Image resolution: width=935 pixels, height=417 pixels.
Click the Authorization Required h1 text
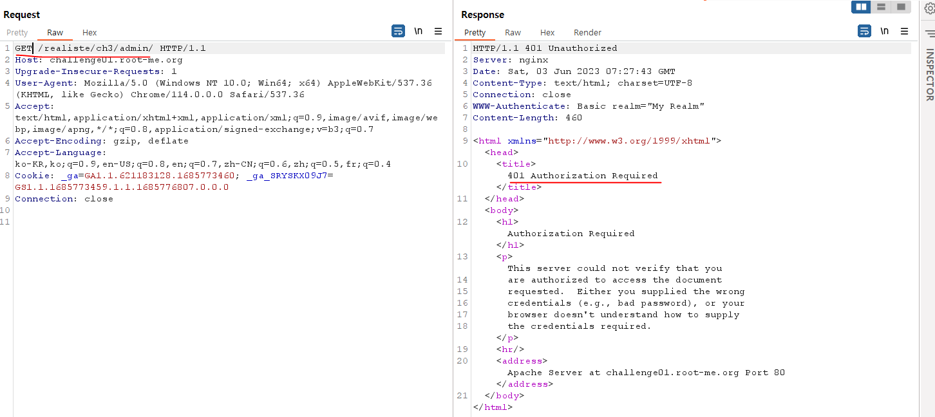coord(571,234)
